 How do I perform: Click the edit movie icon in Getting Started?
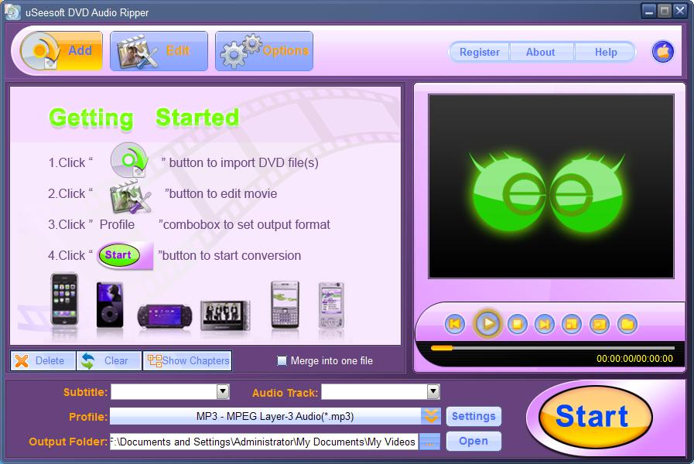[130, 196]
